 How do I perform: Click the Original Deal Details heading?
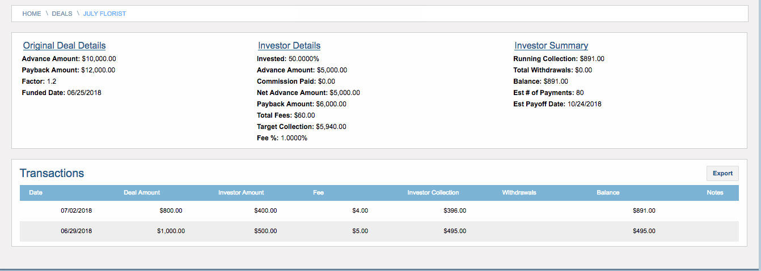coord(64,46)
